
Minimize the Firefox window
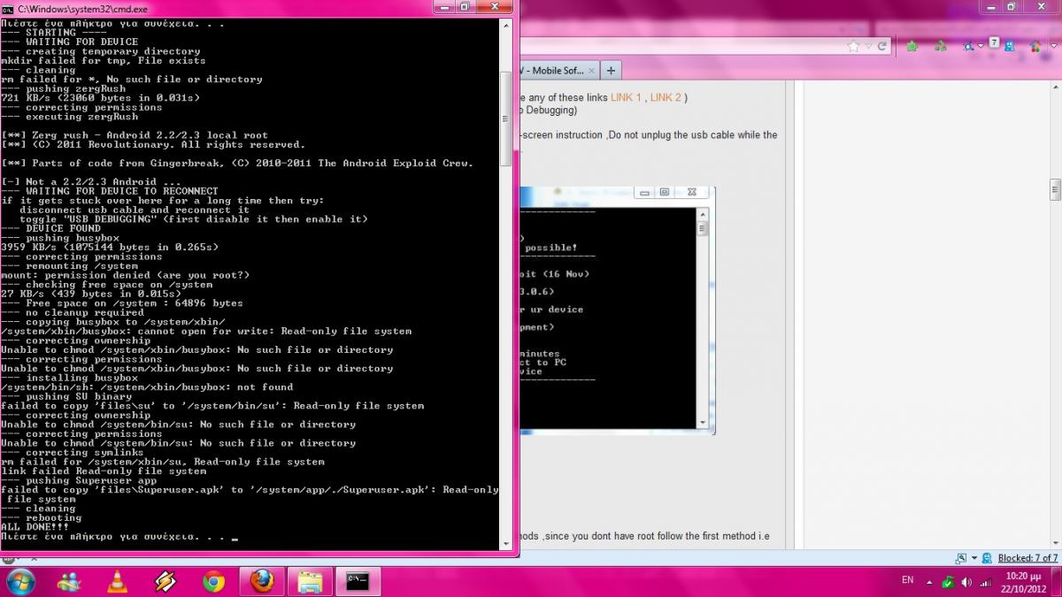[991, 6]
